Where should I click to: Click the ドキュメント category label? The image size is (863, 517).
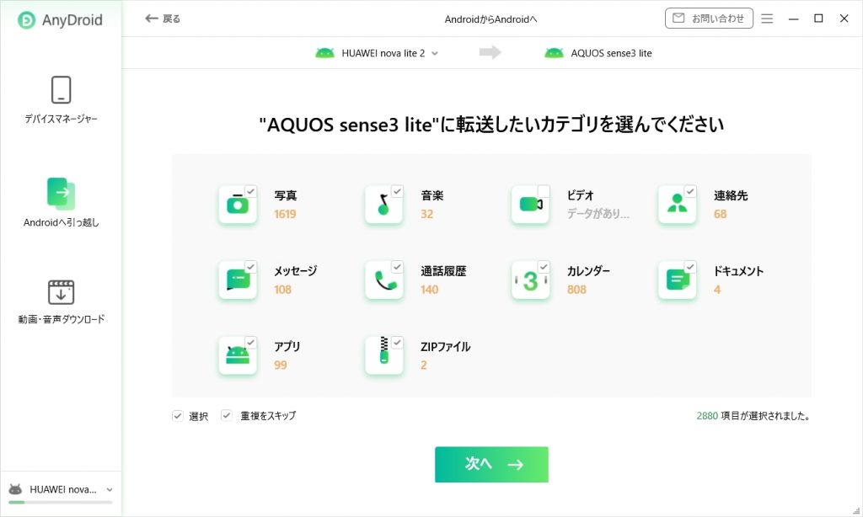pos(738,271)
